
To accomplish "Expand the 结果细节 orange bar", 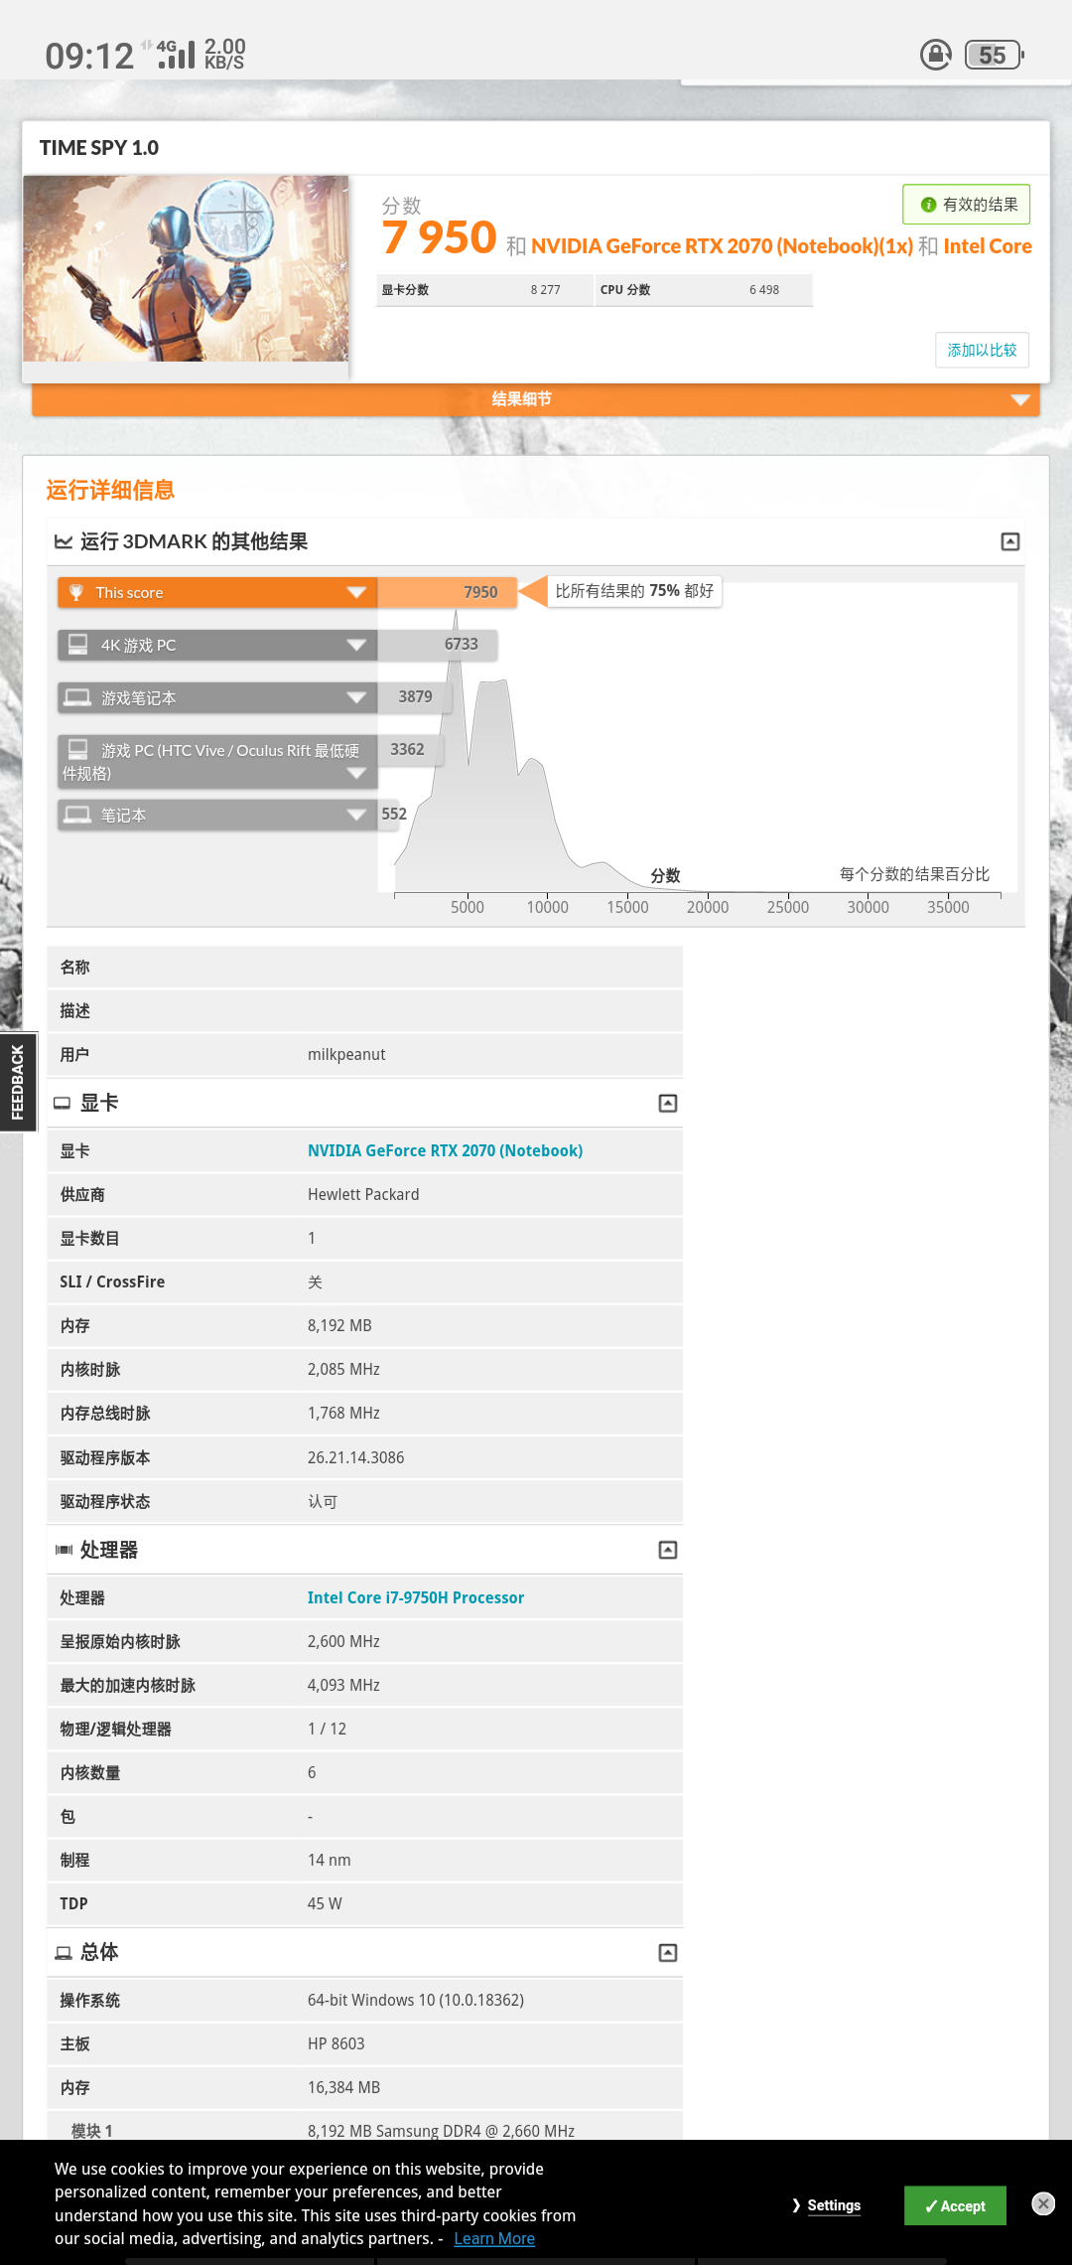I will pos(536,399).
